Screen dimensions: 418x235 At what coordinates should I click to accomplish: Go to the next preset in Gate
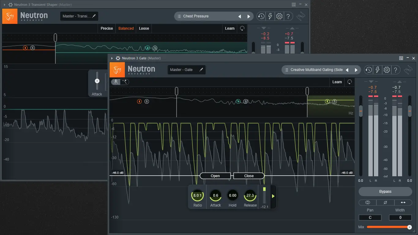356,70
